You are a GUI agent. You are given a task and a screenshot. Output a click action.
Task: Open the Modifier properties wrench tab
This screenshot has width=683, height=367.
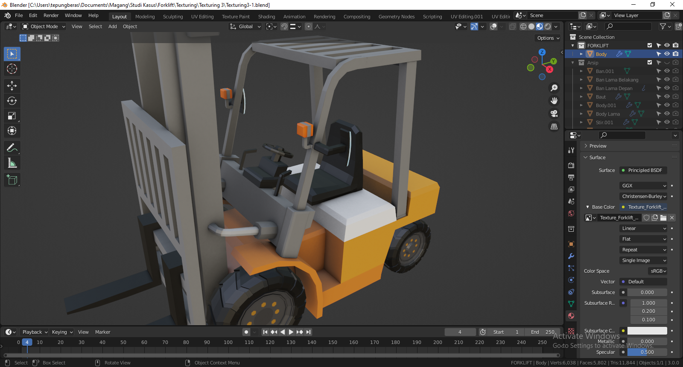(571, 256)
